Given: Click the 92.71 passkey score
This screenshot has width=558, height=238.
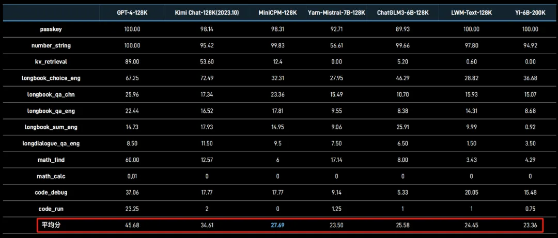Looking at the screenshot, I should [x=337, y=29].
